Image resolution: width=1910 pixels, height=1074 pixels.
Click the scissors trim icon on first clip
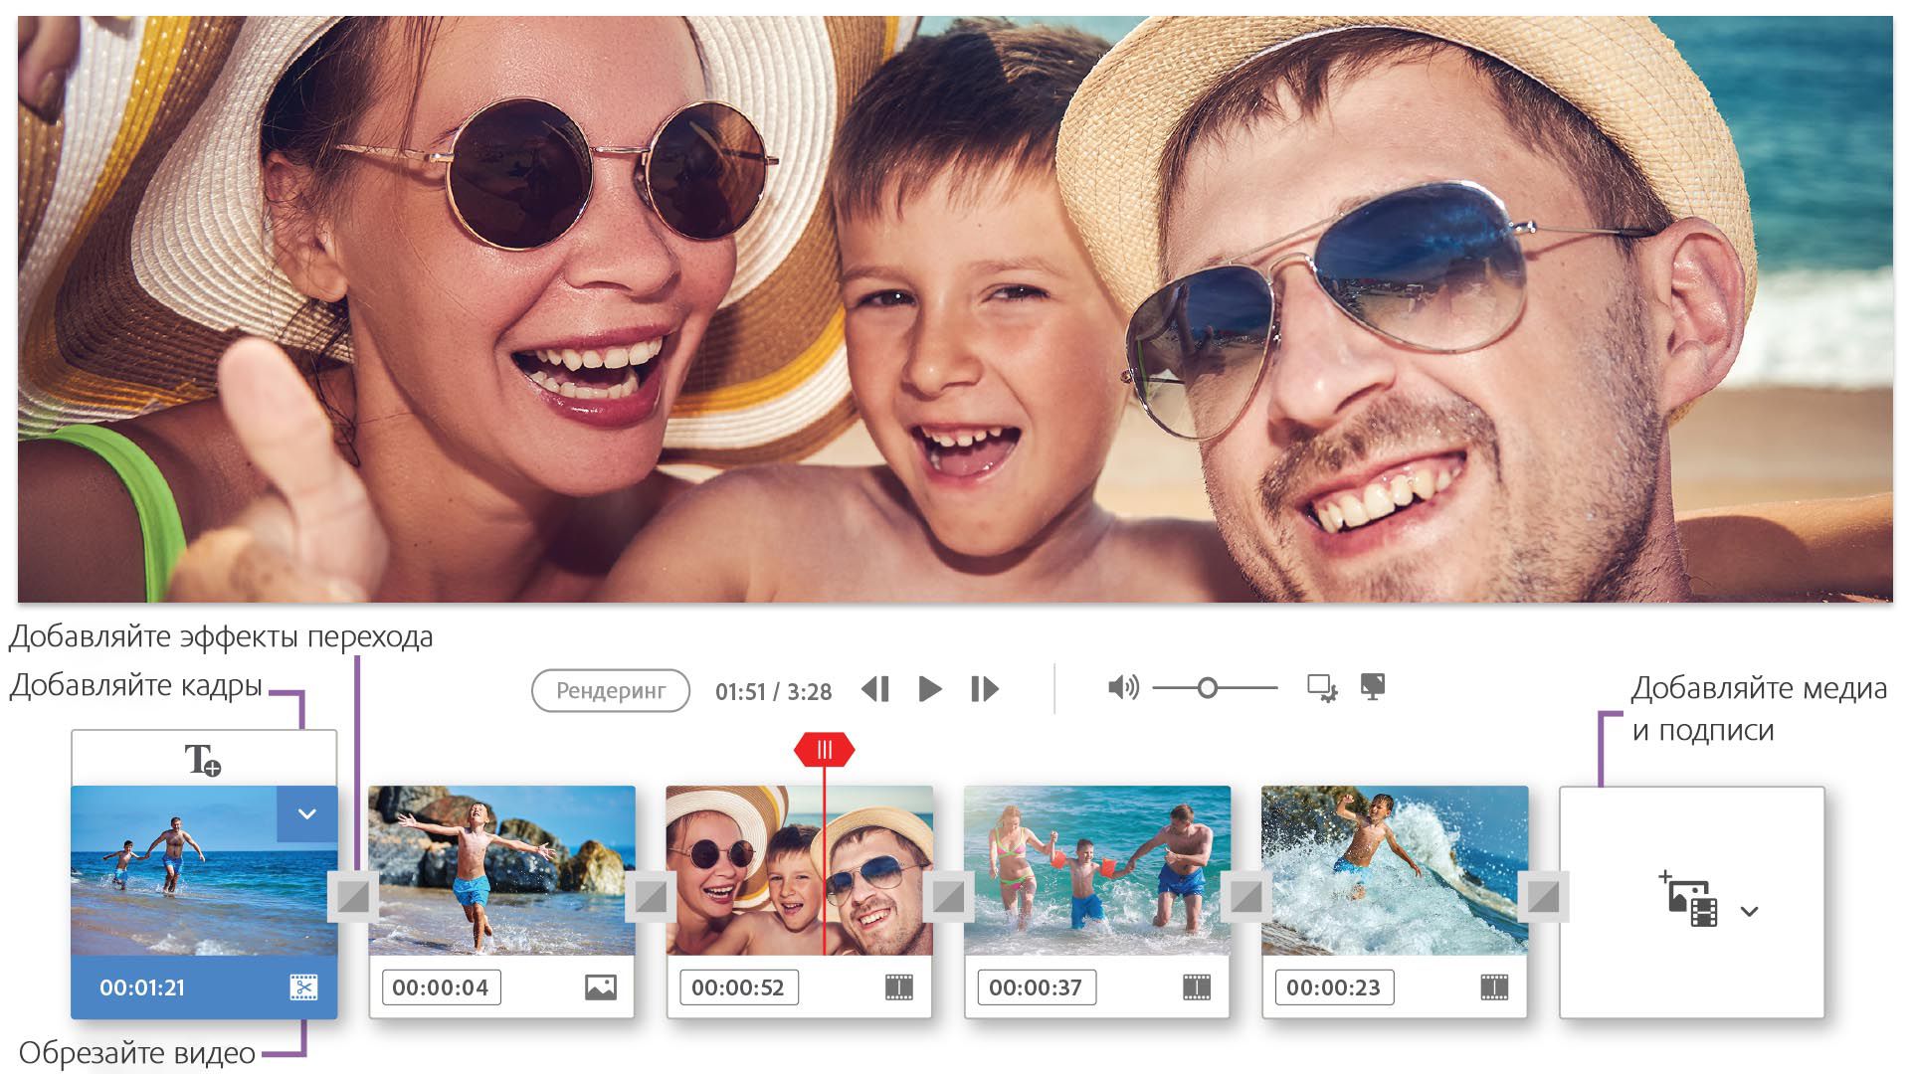click(x=303, y=987)
